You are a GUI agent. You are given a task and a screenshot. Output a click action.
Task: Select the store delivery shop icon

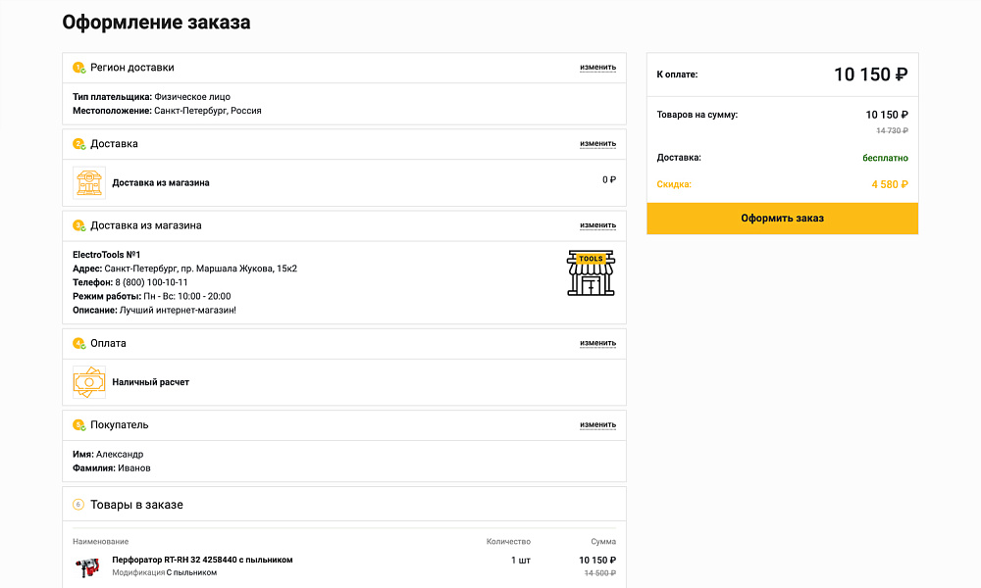89,182
